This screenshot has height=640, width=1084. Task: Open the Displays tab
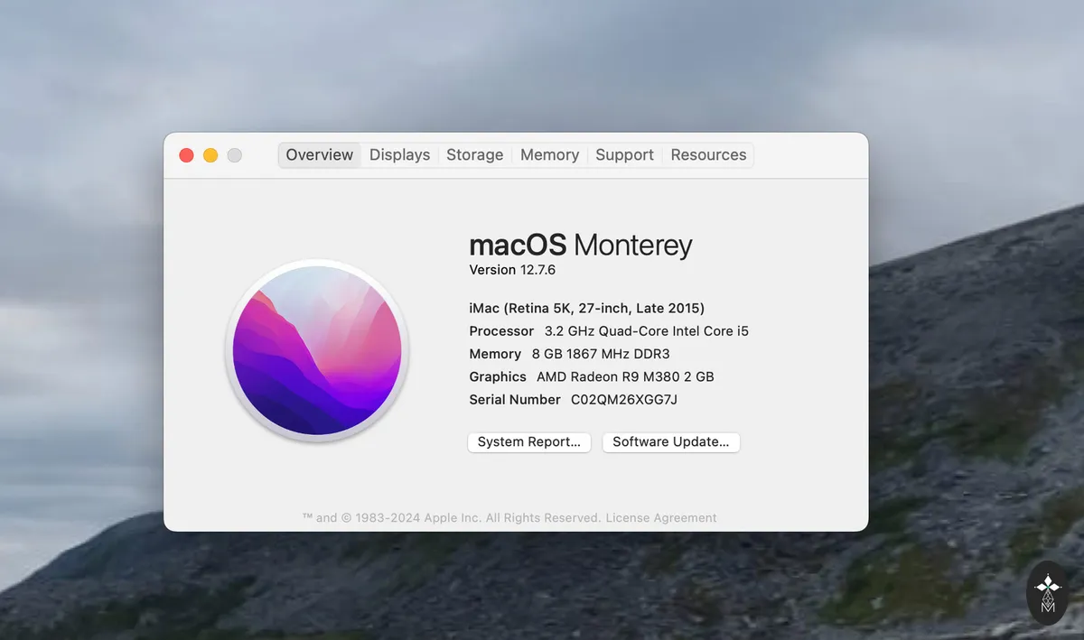pyautogui.click(x=399, y=155)
